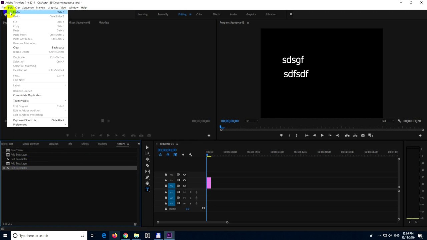Open Preferences from the Edit menu
The height and width of the screenshot is (240, 427).
pos(37,125)
